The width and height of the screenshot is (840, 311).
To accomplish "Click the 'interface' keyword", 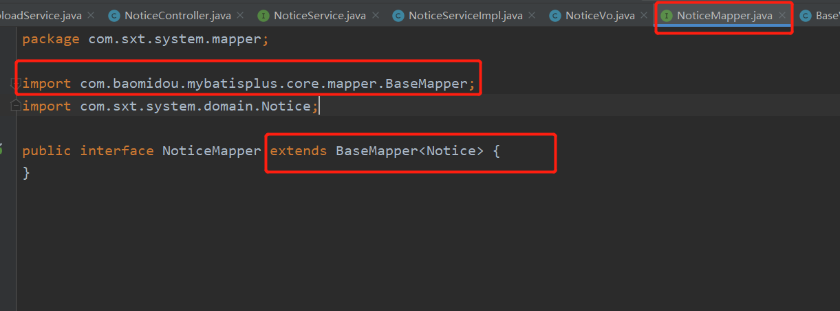I will click(117, 150).
